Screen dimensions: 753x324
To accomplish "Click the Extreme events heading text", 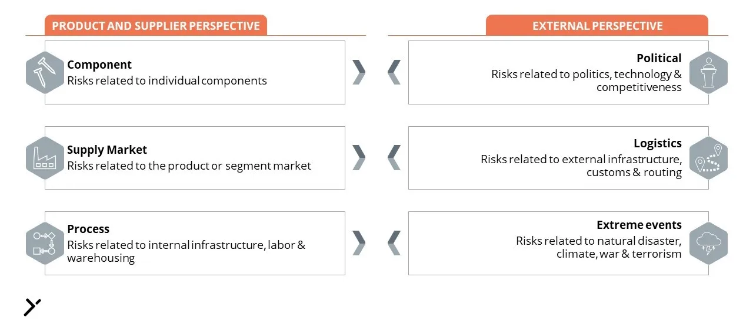I will point(639,225).
